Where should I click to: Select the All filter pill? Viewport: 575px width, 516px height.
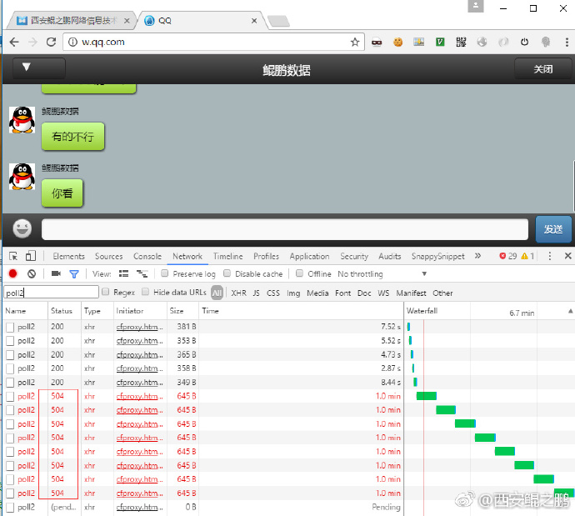(x=217, y=293)
